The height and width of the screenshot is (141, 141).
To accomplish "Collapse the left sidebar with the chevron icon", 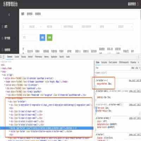I will pyautogui.click(x=9, y=15).
